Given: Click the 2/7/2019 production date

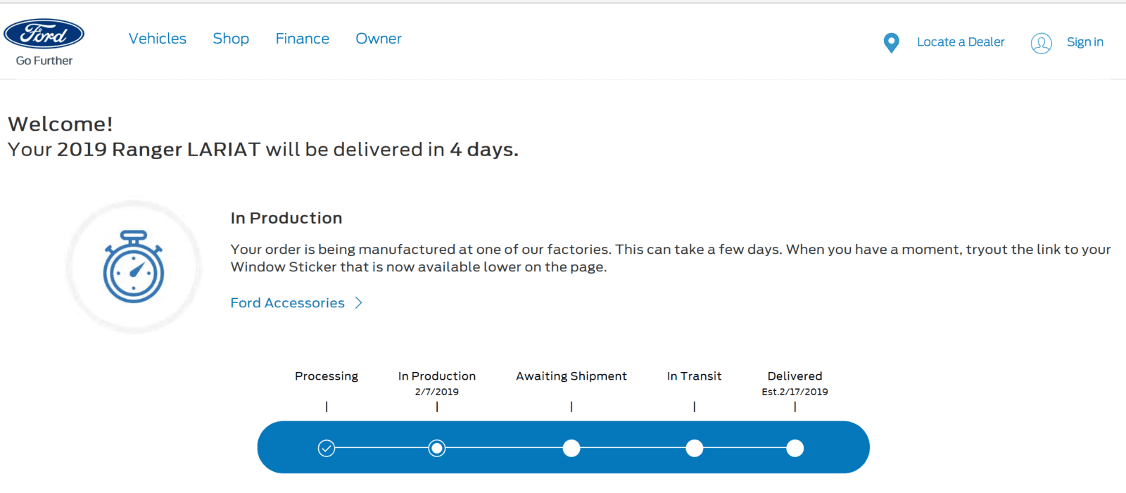Looking at the screenshot, I should click(437, 392).
